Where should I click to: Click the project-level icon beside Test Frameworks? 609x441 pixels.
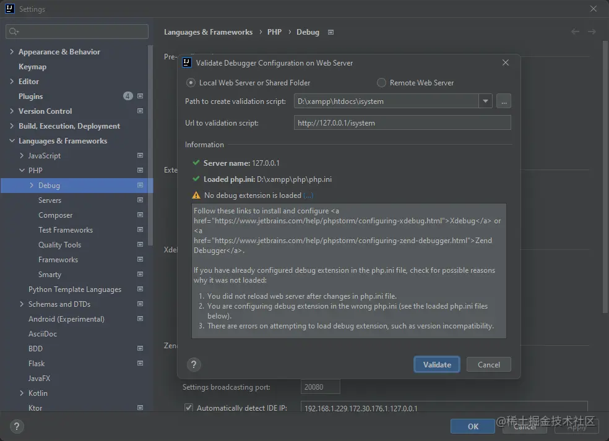pos(140,229)
